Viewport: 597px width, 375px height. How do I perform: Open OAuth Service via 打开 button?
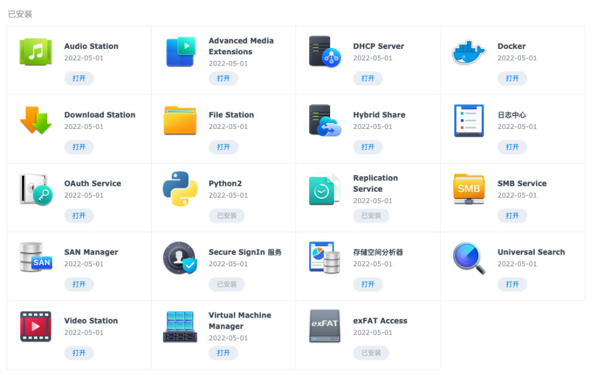[79, 216]
